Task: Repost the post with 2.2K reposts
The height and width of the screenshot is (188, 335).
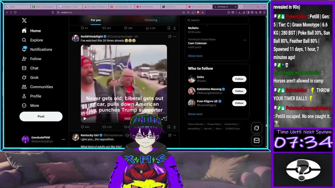Action: pos(107,127)
